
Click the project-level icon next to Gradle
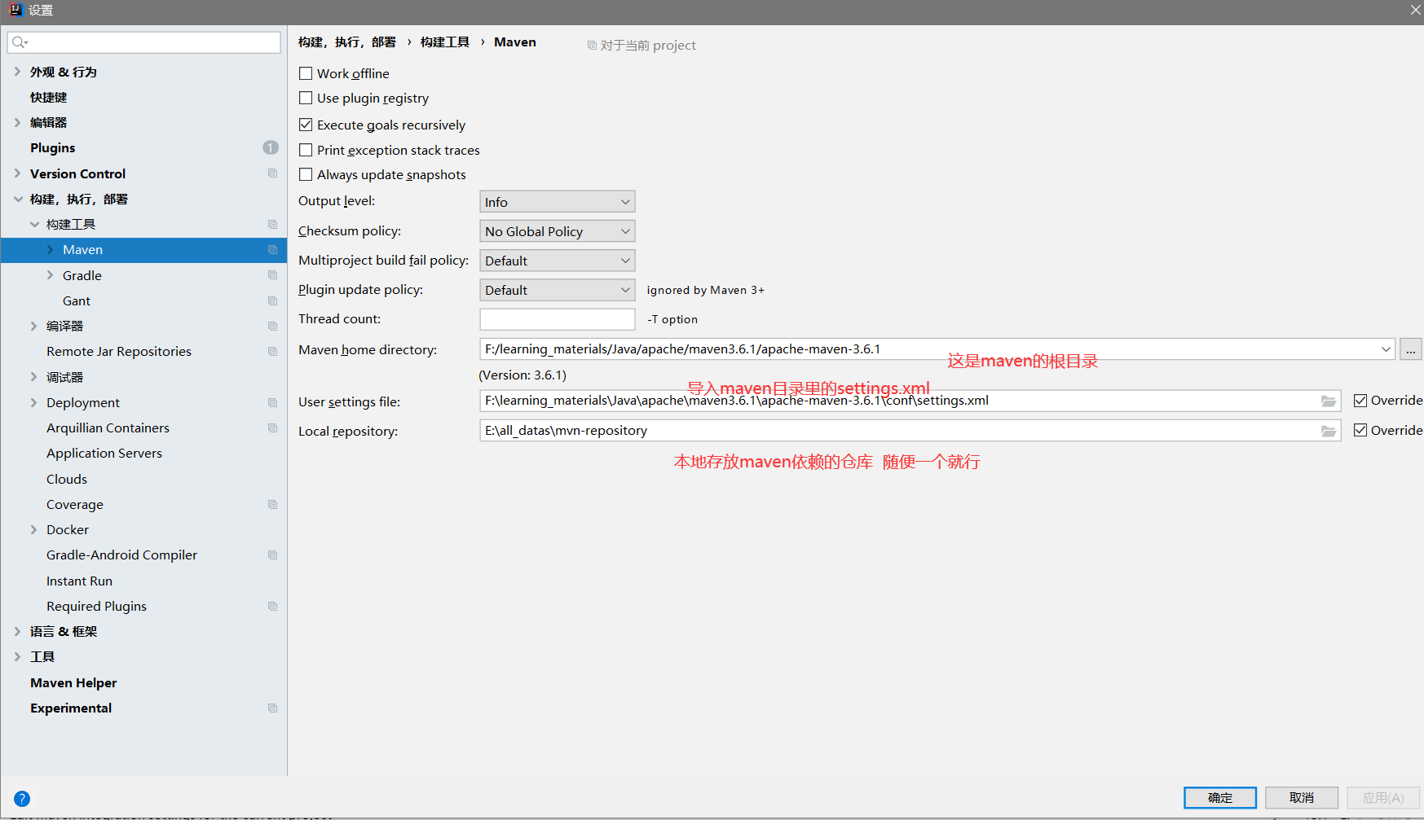pos(273,275)
